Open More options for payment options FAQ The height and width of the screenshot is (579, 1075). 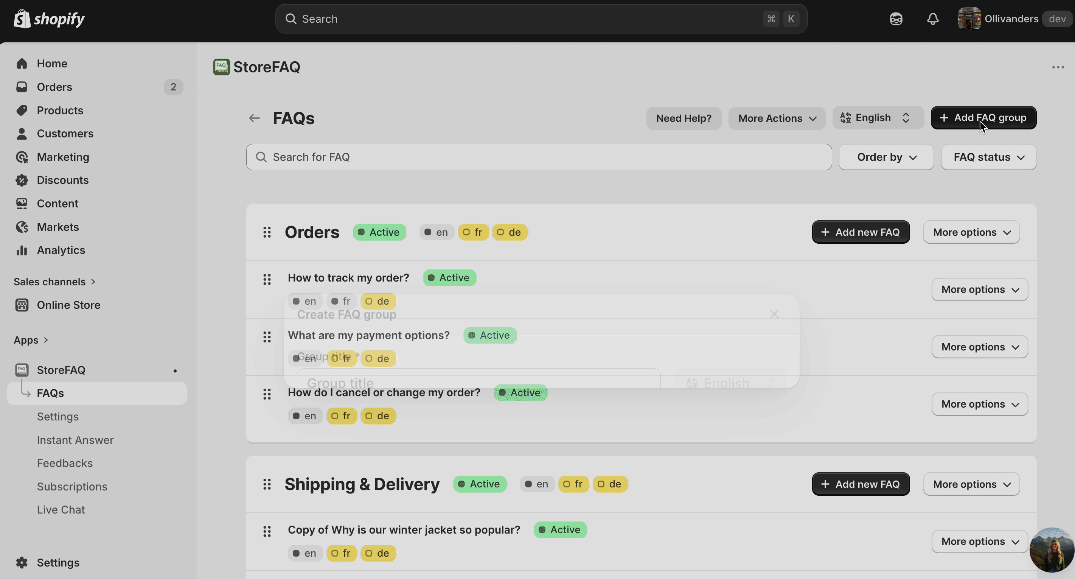pos(980,347)
